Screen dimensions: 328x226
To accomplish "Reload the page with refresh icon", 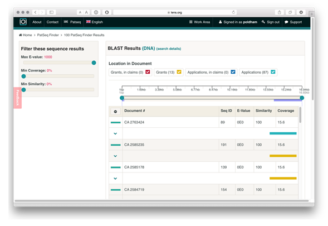I will tap(233, 12).
